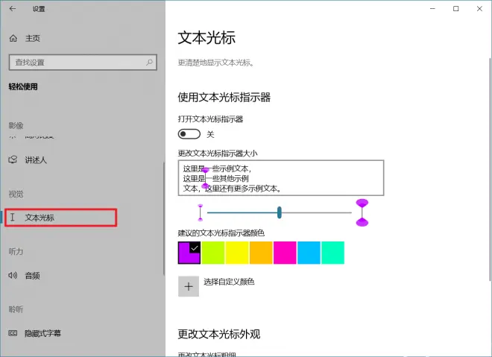Open 主页 in the sidebar

coord(33,38)
